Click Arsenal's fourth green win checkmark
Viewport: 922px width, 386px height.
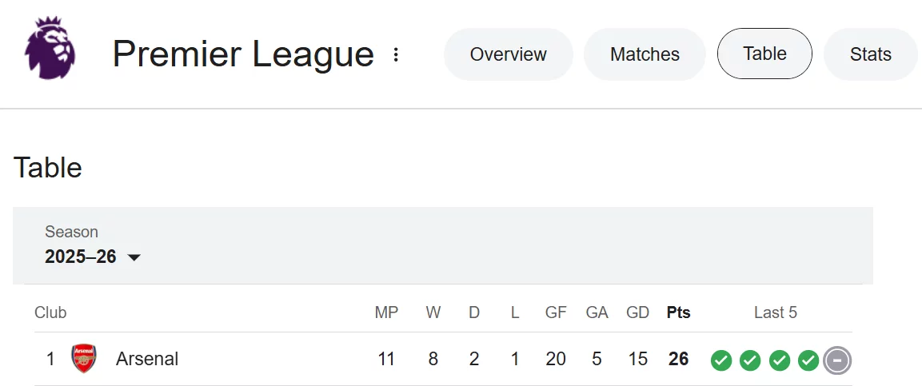[808, 360]
